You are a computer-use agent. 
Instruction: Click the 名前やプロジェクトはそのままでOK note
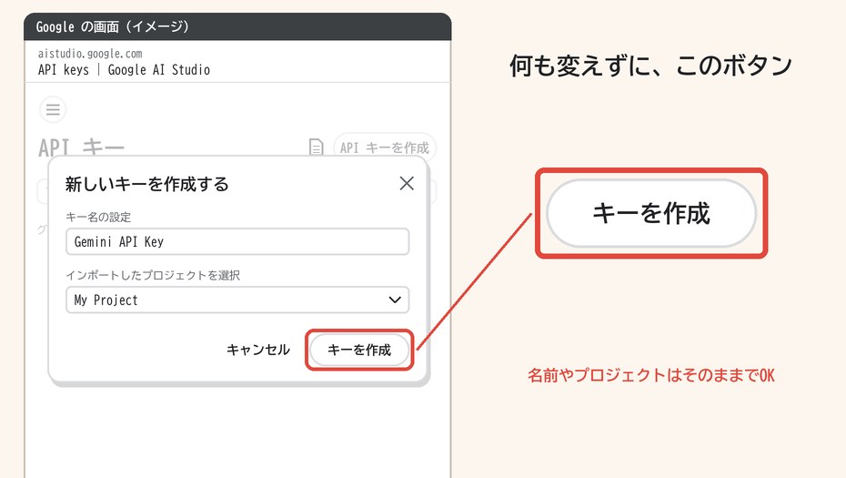651,375
